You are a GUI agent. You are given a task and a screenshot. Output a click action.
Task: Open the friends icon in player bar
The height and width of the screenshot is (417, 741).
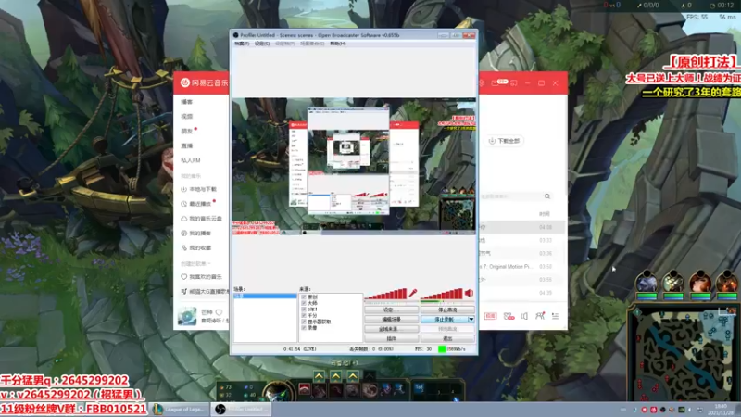(540, 316)
